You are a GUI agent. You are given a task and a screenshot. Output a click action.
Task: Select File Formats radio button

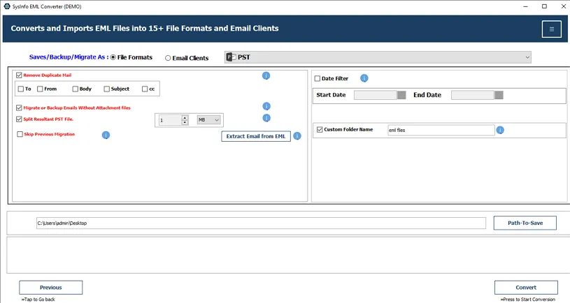coord(113,57)
